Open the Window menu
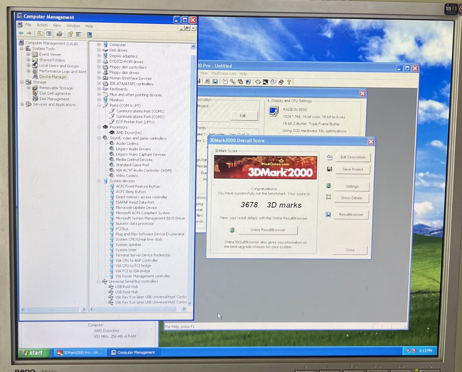Viewport: 462px width, 372px height. 73,26
